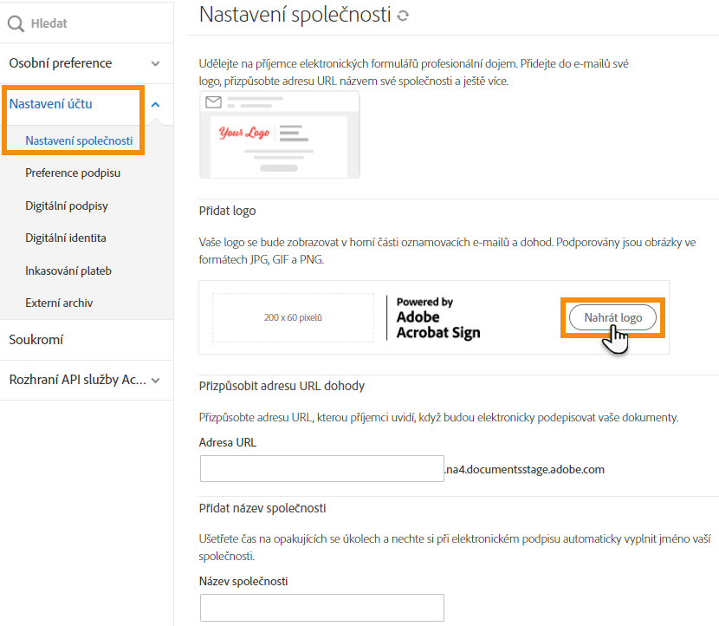The image size is (719, 626).
Task: Open Externí archiv settings
Action: tap(59, 303)
